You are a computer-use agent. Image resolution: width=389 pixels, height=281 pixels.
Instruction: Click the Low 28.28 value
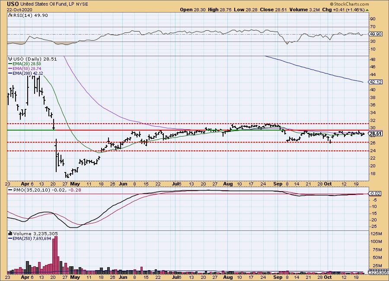[x=246, y=10]
